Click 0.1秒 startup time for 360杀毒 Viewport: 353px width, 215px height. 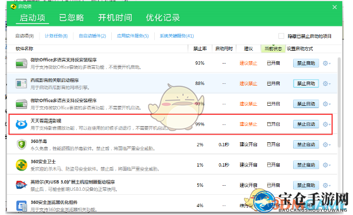tap(224, 145)
